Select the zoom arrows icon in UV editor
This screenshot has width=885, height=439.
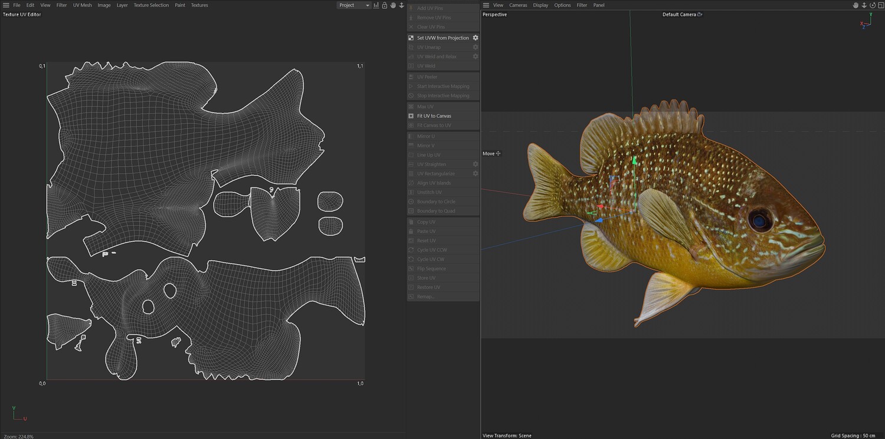(x=402, y=5)
